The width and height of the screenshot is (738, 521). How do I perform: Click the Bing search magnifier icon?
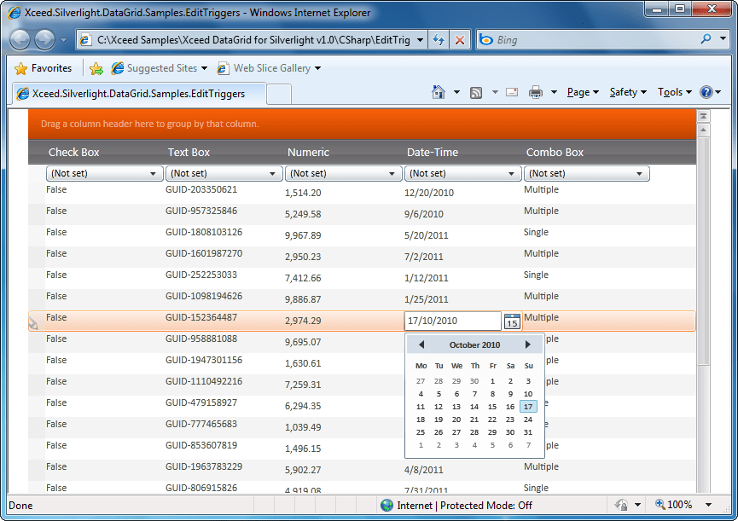pos(706,39)
